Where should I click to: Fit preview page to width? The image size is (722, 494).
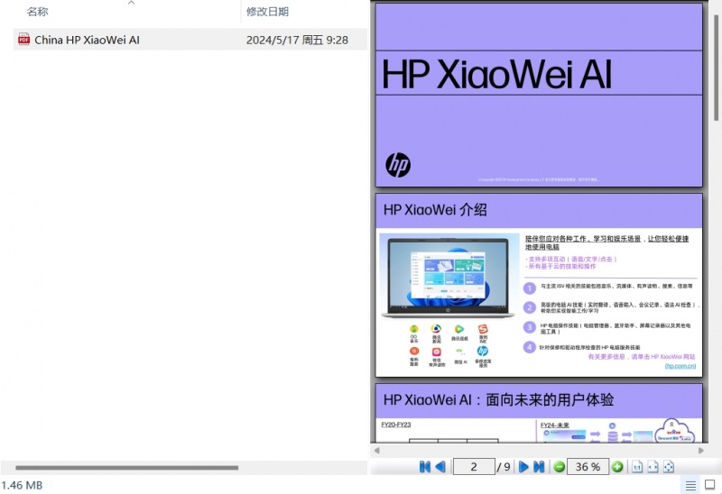pos(653,467)
